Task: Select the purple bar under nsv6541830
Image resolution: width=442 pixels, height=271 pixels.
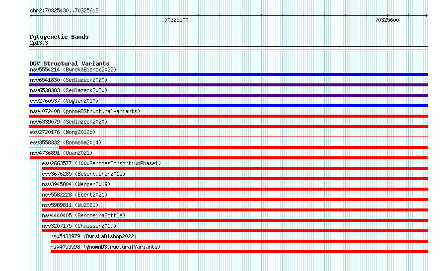Action: 228,85
